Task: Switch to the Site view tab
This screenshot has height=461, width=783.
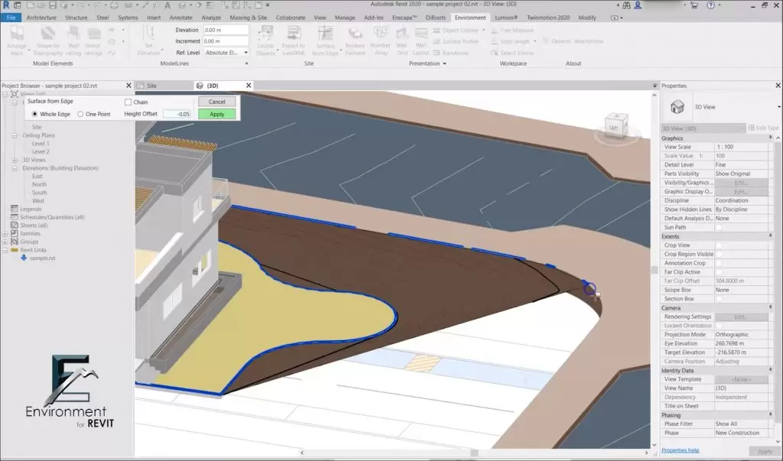Action: (x=151, y=86)
